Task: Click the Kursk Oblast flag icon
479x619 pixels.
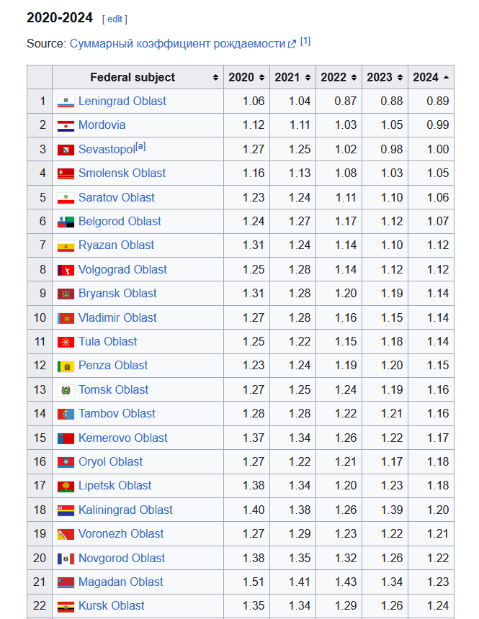Action: click(x=66, y=606)
